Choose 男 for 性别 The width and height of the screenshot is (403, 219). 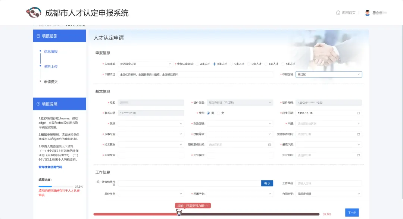(x=208, y=113)
